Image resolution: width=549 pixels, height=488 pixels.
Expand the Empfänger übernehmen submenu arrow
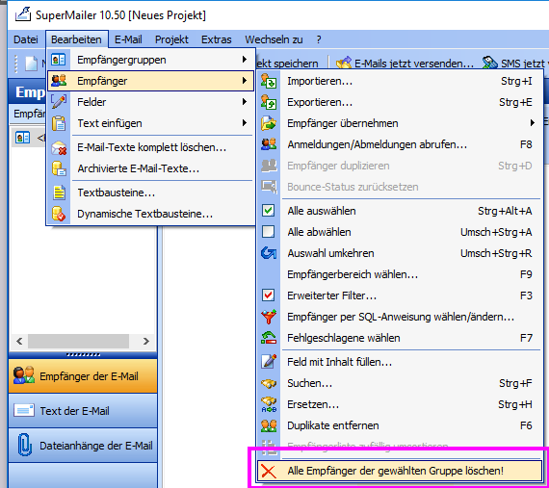click(x=533, y=123)
